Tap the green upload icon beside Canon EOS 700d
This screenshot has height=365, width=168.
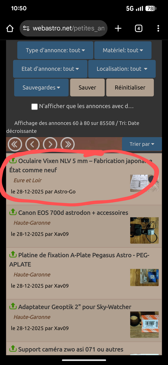click(x=13, y=212)
